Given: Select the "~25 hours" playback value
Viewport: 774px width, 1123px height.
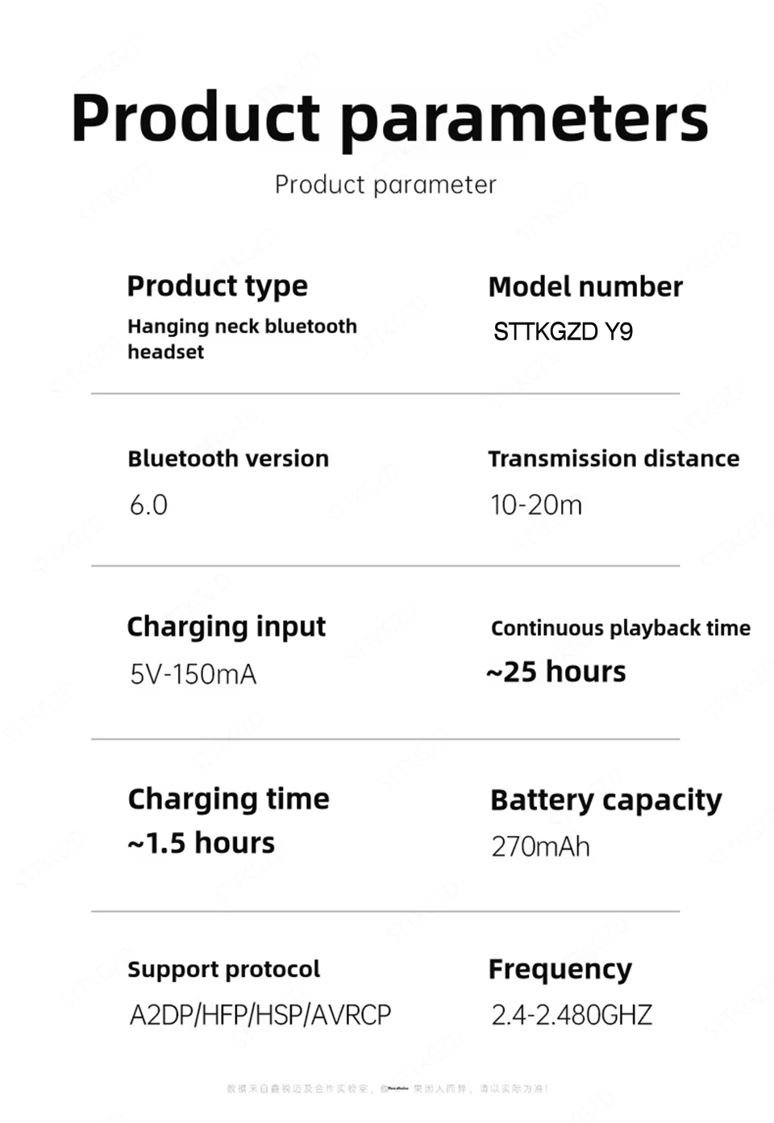Looking at the screenshot, I should click(x=556, y=672).
